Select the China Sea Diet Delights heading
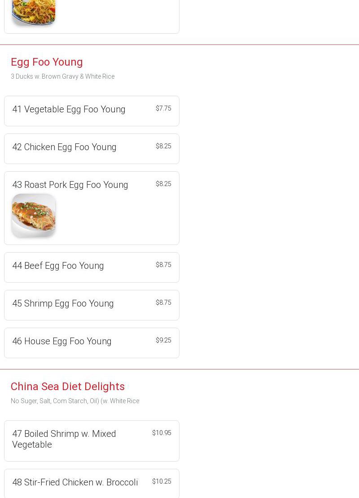 pyautogui.click(x=68, y=387)
